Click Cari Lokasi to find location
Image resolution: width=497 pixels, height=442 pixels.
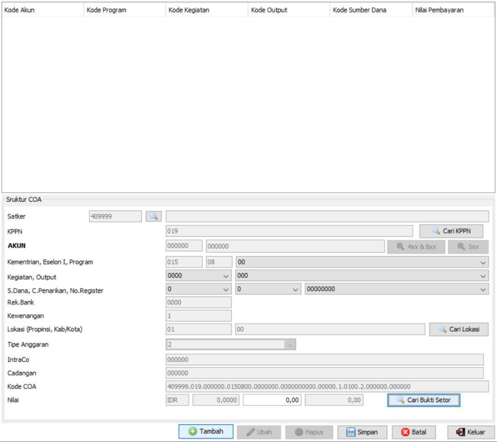click(x=458, y=329)
